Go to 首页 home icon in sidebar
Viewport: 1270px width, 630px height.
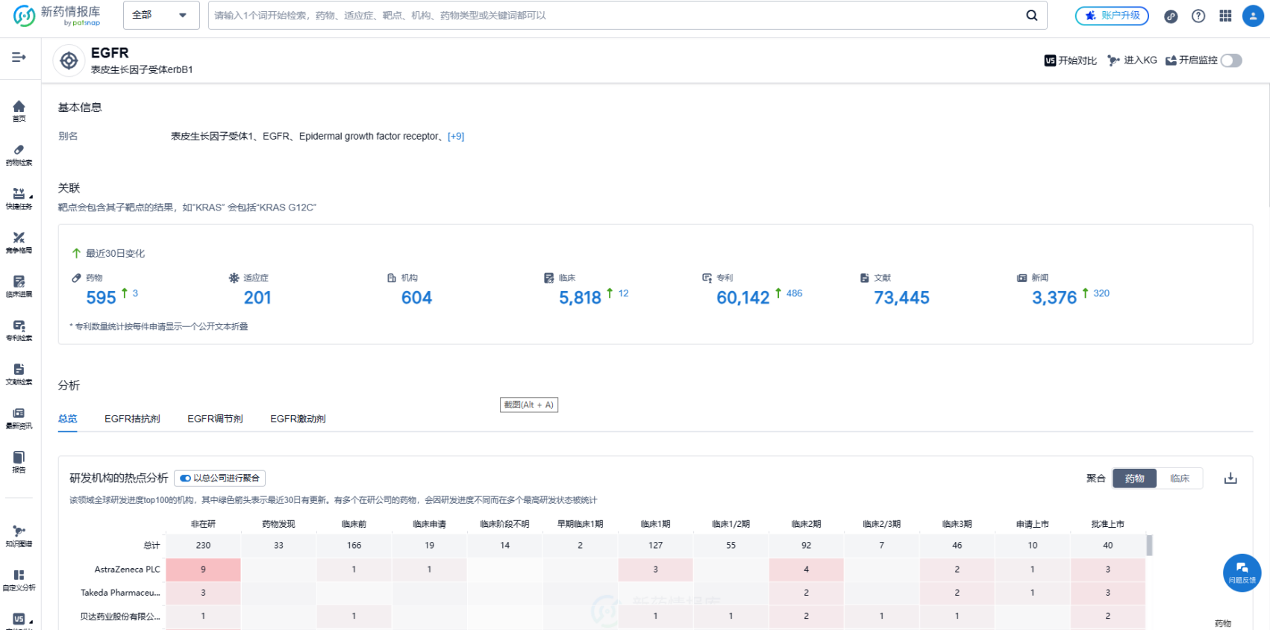19,110
